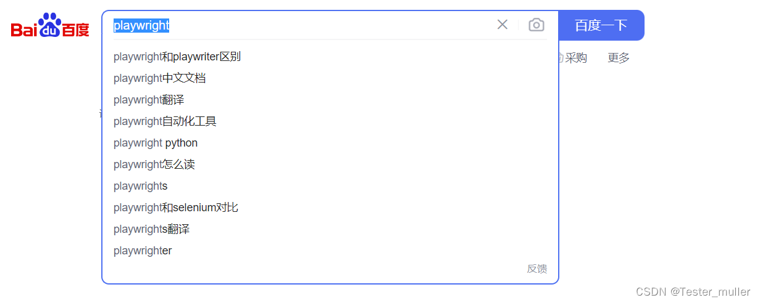
Task: Click the 百度一下 search button
Action: point(601,25)
